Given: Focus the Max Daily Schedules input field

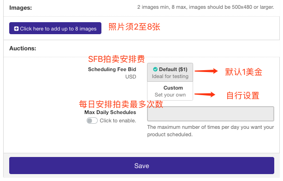Looking at the screenshot, I should tap(211, 114).
